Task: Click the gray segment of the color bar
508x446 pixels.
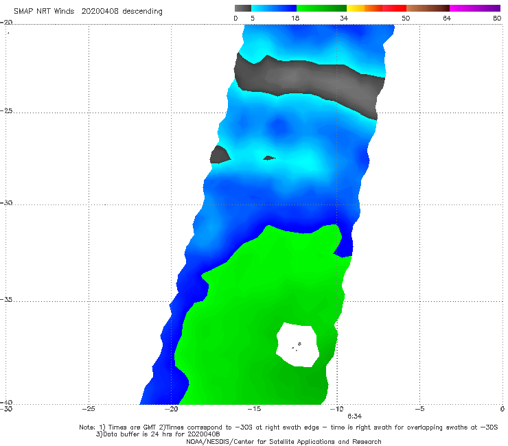Action: [242, 8]
